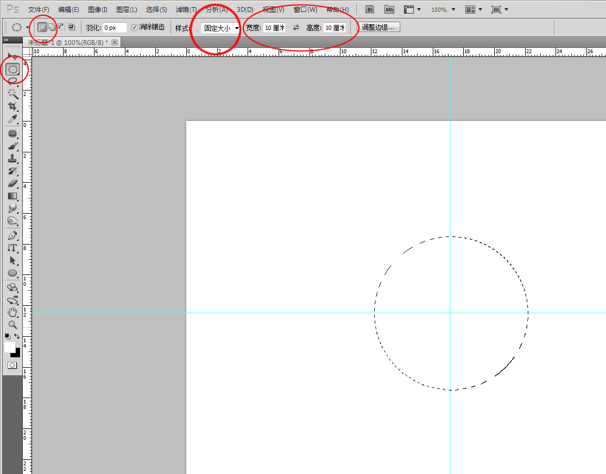Select the Gradient tool
Image resolution: width=606 pixels, height=474 pixels.
click(12, 196)
